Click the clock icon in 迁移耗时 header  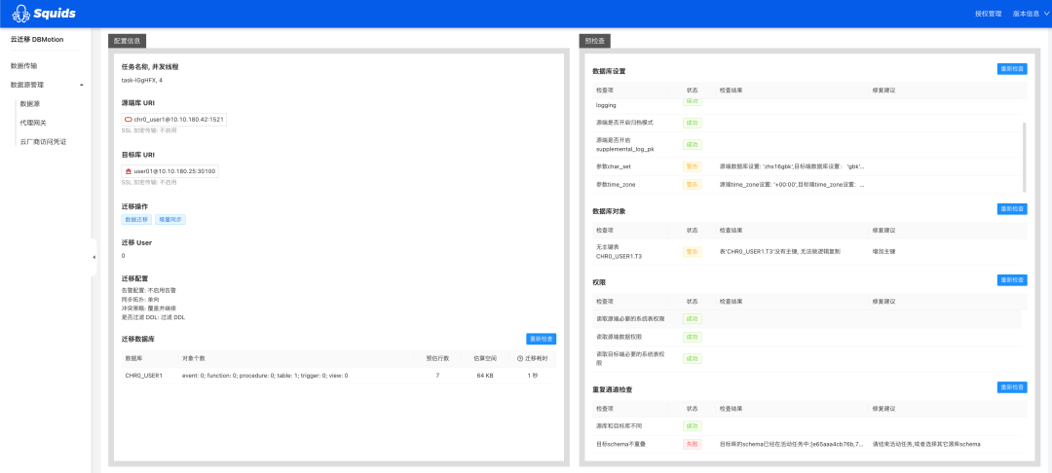pos(520,358)
